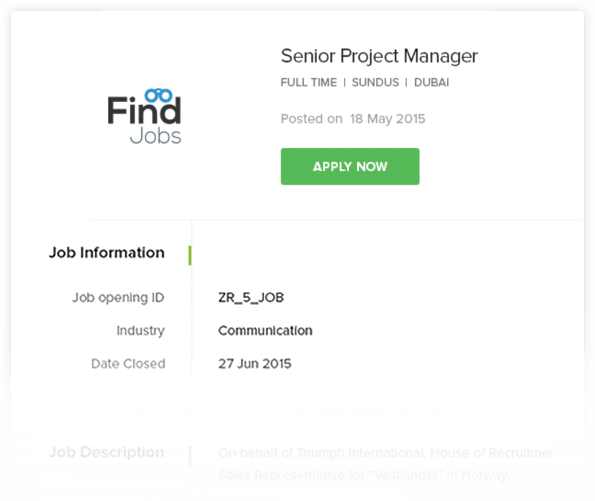Viewport: 595px width, 501px height.
Task: Select the ZR_5_JOB opening ID value
Action: point(251,298)
